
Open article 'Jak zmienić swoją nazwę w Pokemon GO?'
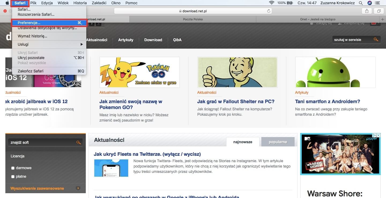(x=131, y=104)
